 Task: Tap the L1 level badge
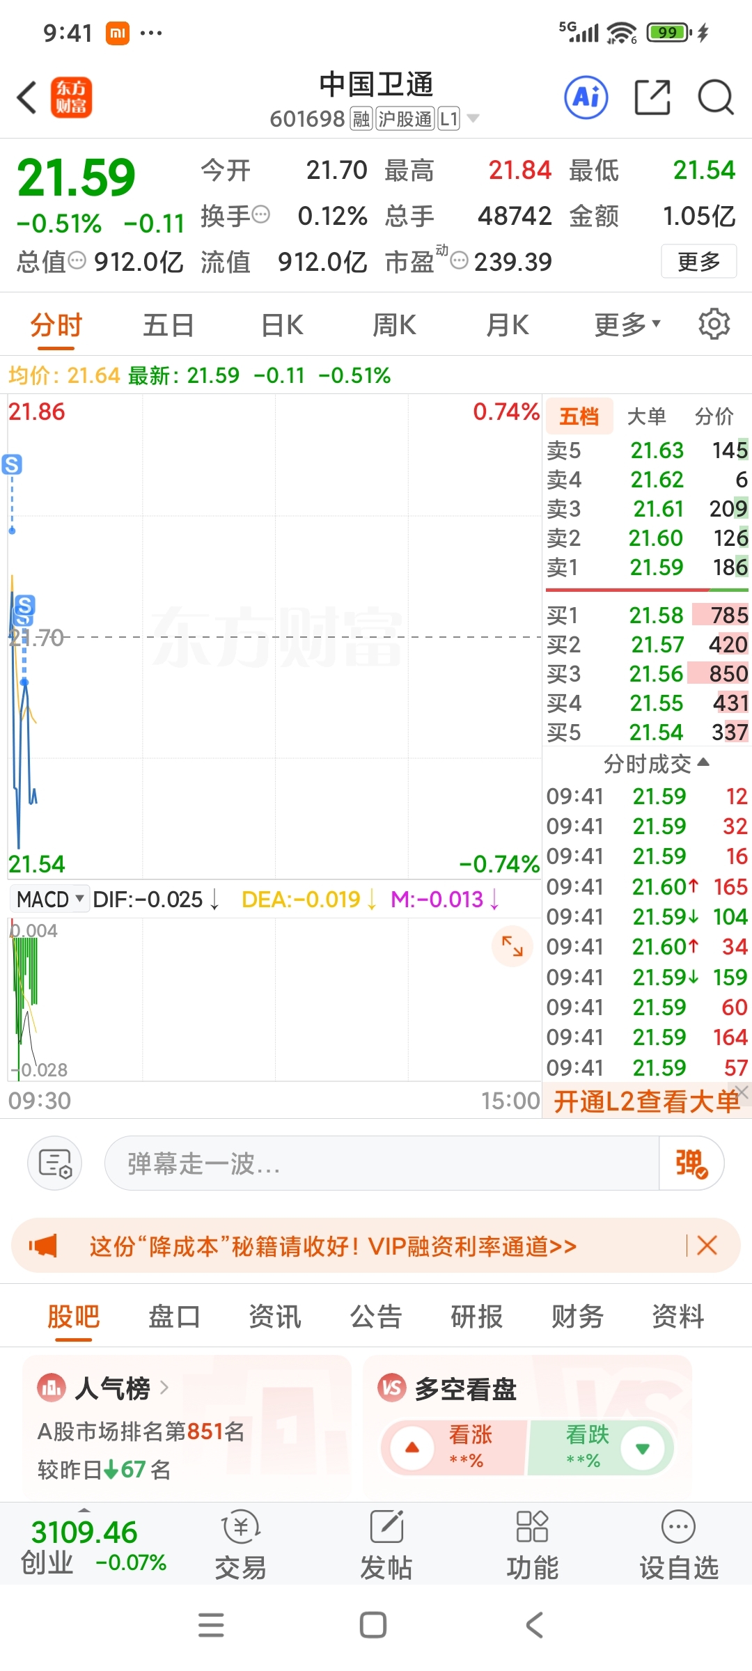[449, 118]
